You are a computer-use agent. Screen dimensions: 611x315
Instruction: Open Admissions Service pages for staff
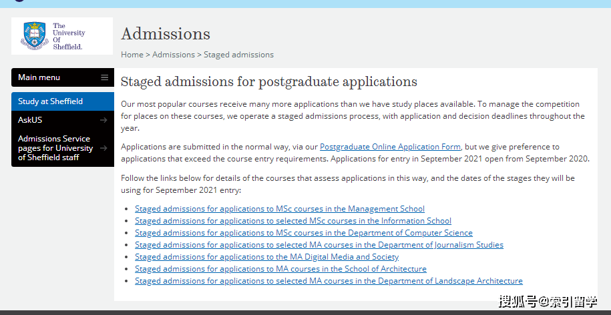pyautogui.click(x=55, y=148)
